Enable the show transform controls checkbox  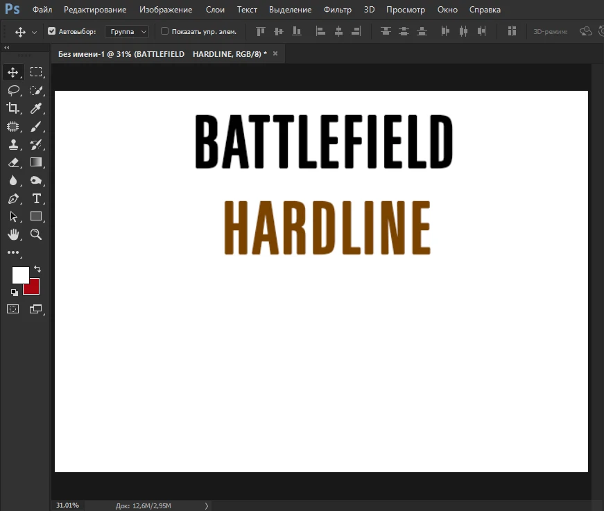point(164,31)
